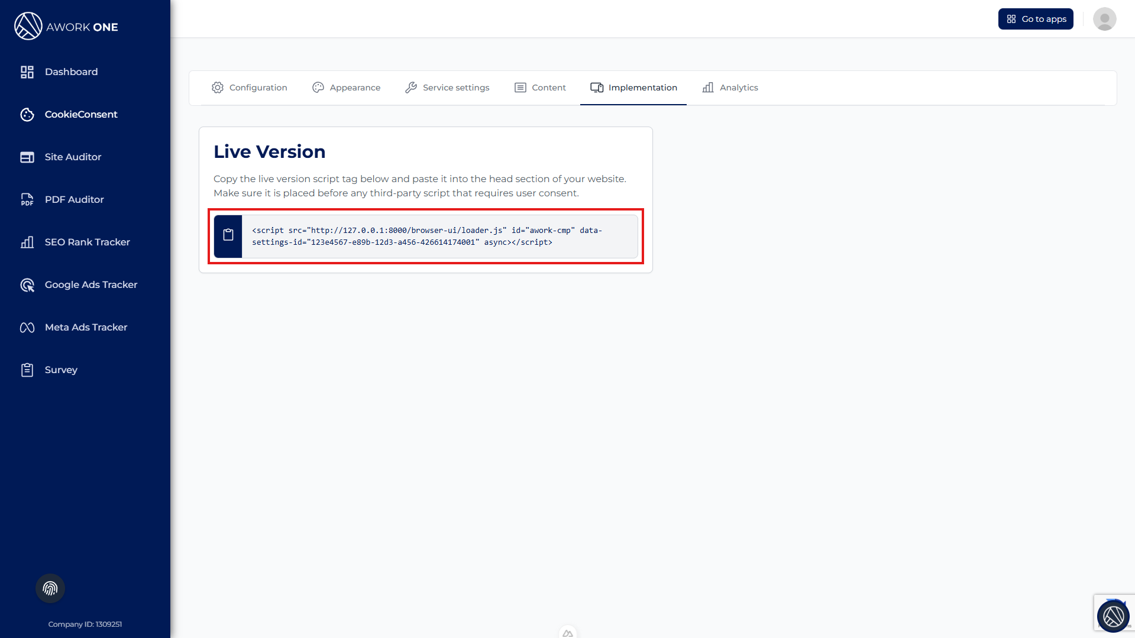Open Survey in the sidebar
This screenshot has width=1135, height=638.
61,370
